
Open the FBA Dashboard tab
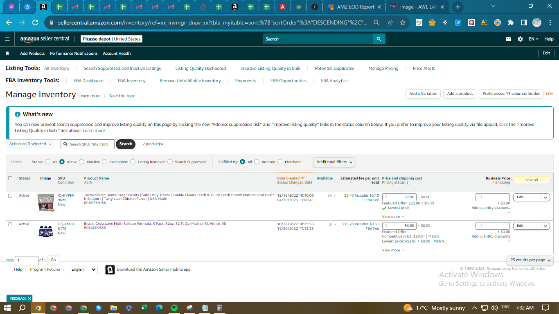click(88, 81)
